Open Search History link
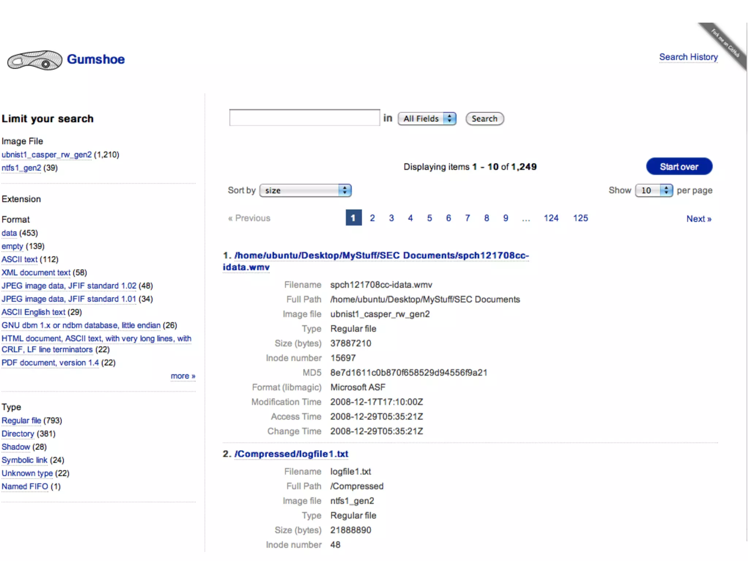 pos(688,57)
